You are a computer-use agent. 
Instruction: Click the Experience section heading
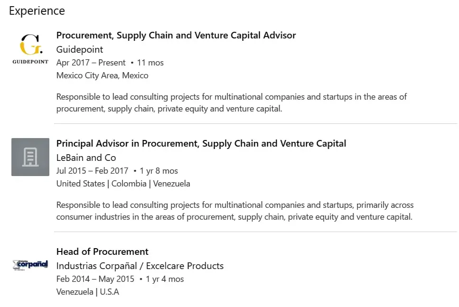[x=37, y=10]
